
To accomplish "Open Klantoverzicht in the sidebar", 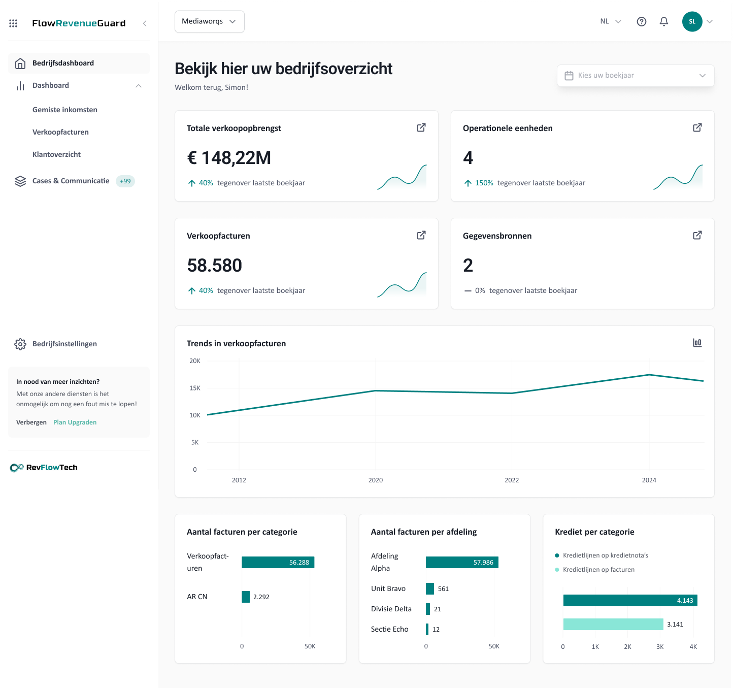I will [x=56, y=154].
